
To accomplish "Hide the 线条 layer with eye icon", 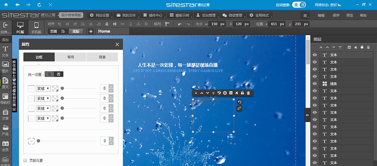I will [314, 84].
